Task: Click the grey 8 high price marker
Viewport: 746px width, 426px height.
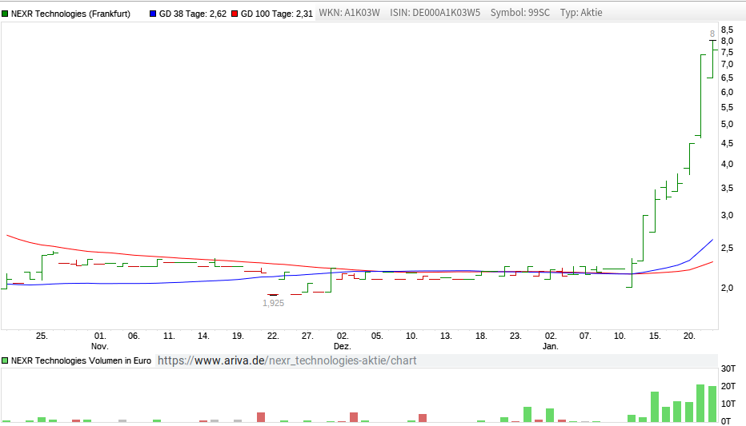Action: pyautogui.click(x=712, y=34)
